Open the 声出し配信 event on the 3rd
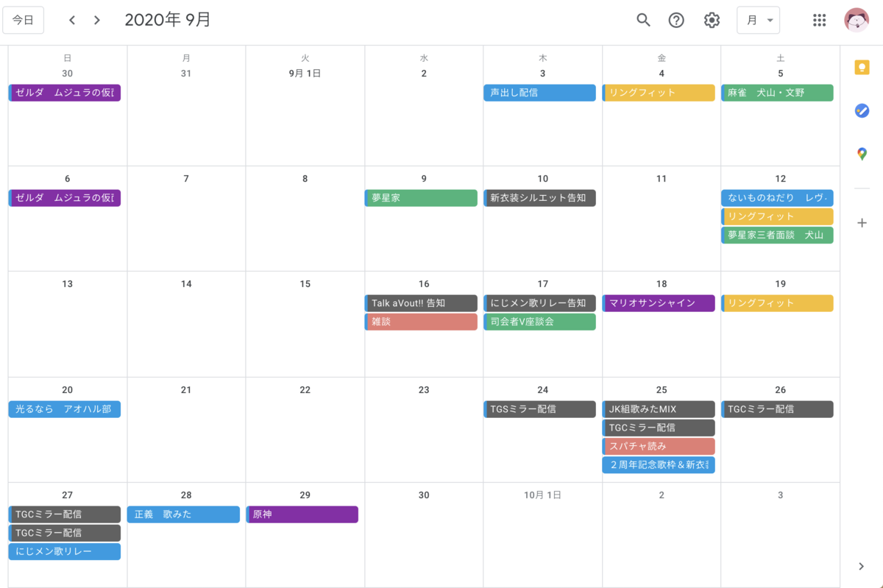This screenshot has height=588, width=883. [539, 93]
